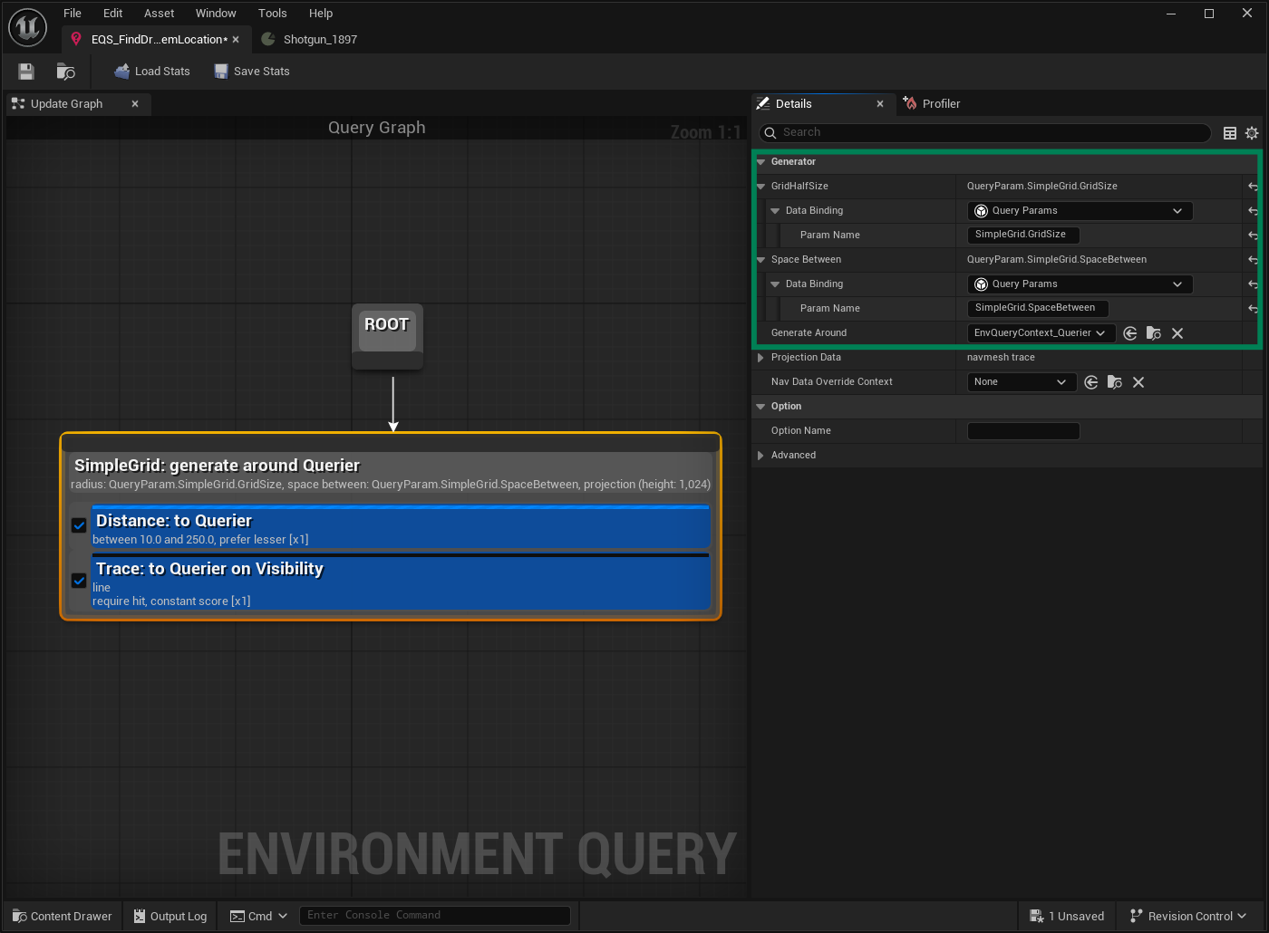This screenshot has width=1269, height=933.
Task: Expand the Advanced section
Action: [760, 455]
